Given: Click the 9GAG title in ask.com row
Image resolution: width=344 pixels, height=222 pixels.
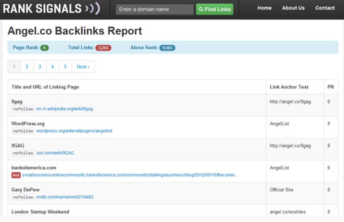Looking at the screenshot, I should tap(18, 146).
